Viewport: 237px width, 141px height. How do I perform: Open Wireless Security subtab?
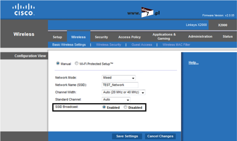[109, 45]
